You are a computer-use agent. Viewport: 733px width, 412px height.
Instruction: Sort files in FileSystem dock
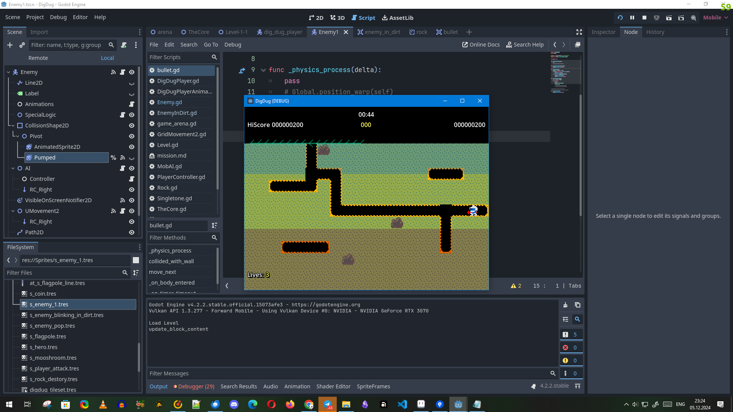[x=136, y=273]
